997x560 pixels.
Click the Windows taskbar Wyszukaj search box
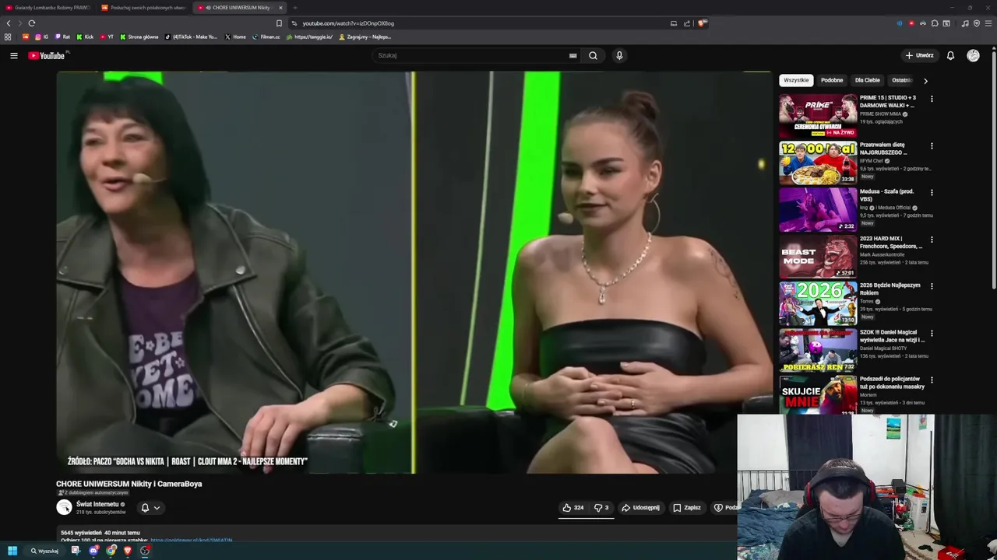pyautogui.click(x=44, y=551)
